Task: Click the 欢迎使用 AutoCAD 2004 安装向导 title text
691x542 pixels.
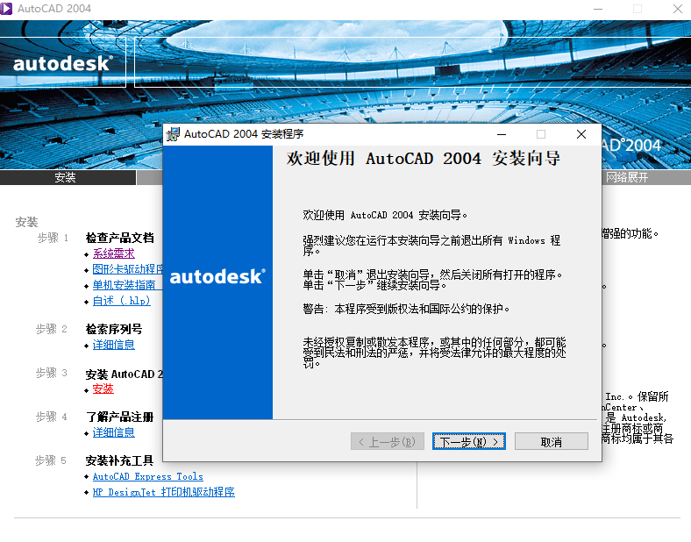Action: click(x=423, y=158)
